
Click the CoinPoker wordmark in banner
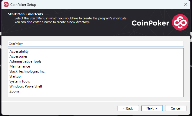click(150, 23)
